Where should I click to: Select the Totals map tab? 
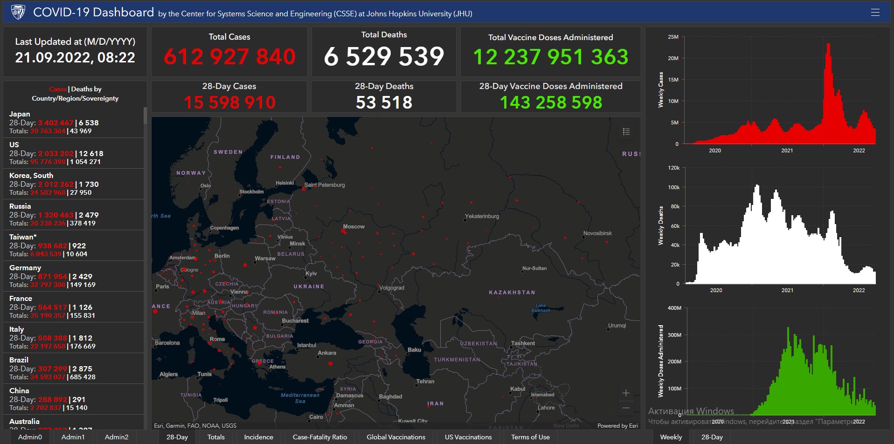coord(216,437)
